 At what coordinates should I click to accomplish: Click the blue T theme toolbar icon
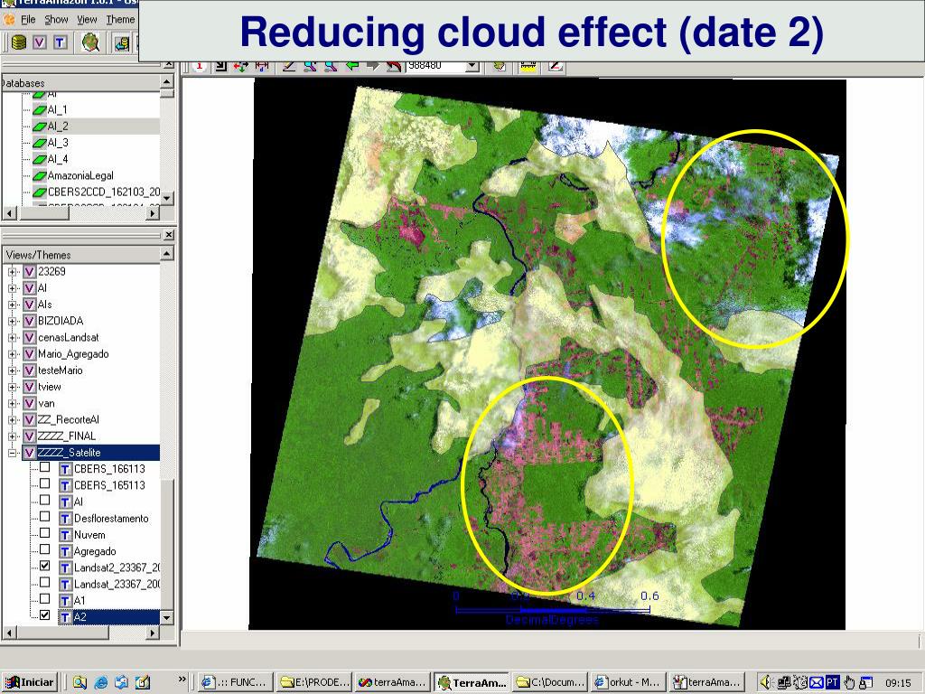point(61,42)
